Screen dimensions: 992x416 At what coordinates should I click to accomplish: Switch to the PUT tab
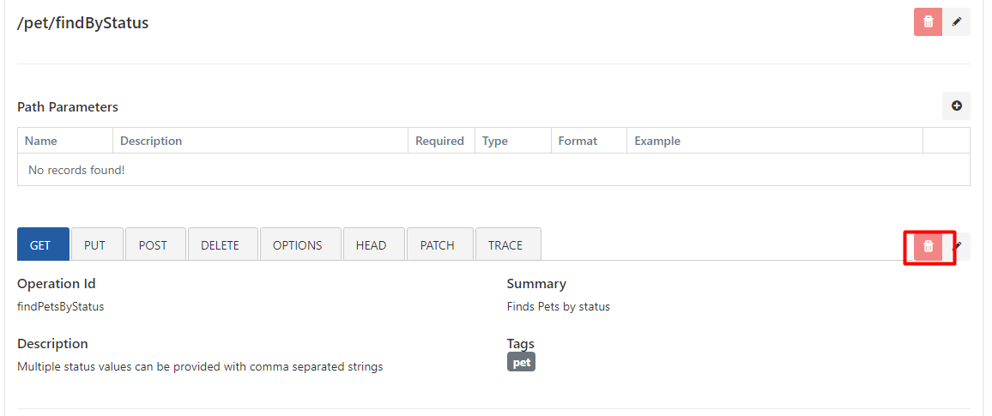94,244
